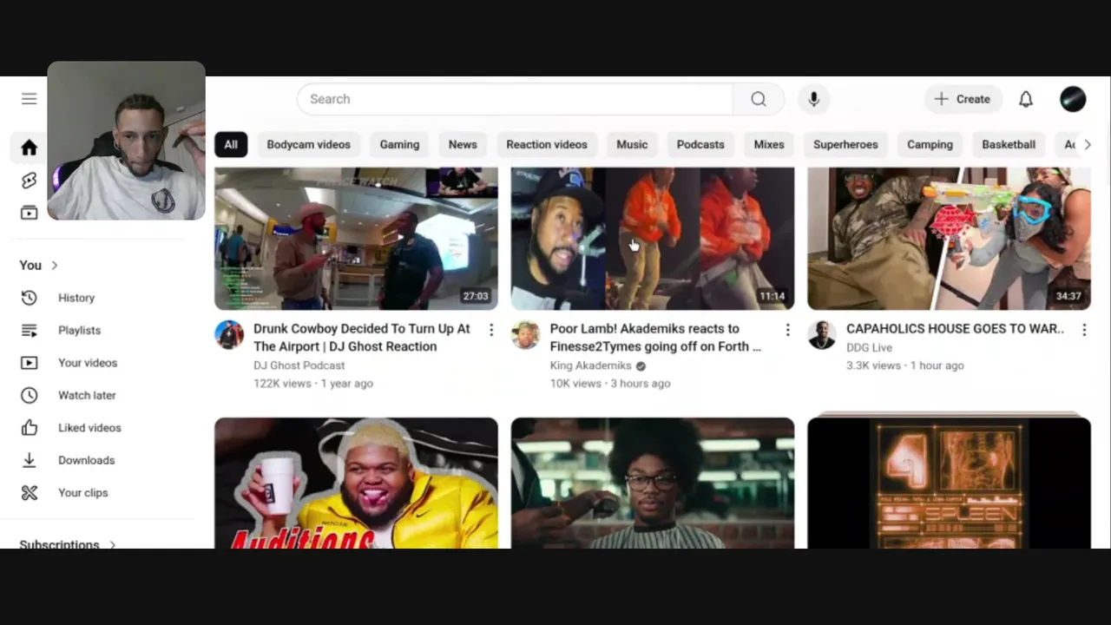Open Your clips in sidebar
The image size is (1111, 625).
tap(82, 493)
